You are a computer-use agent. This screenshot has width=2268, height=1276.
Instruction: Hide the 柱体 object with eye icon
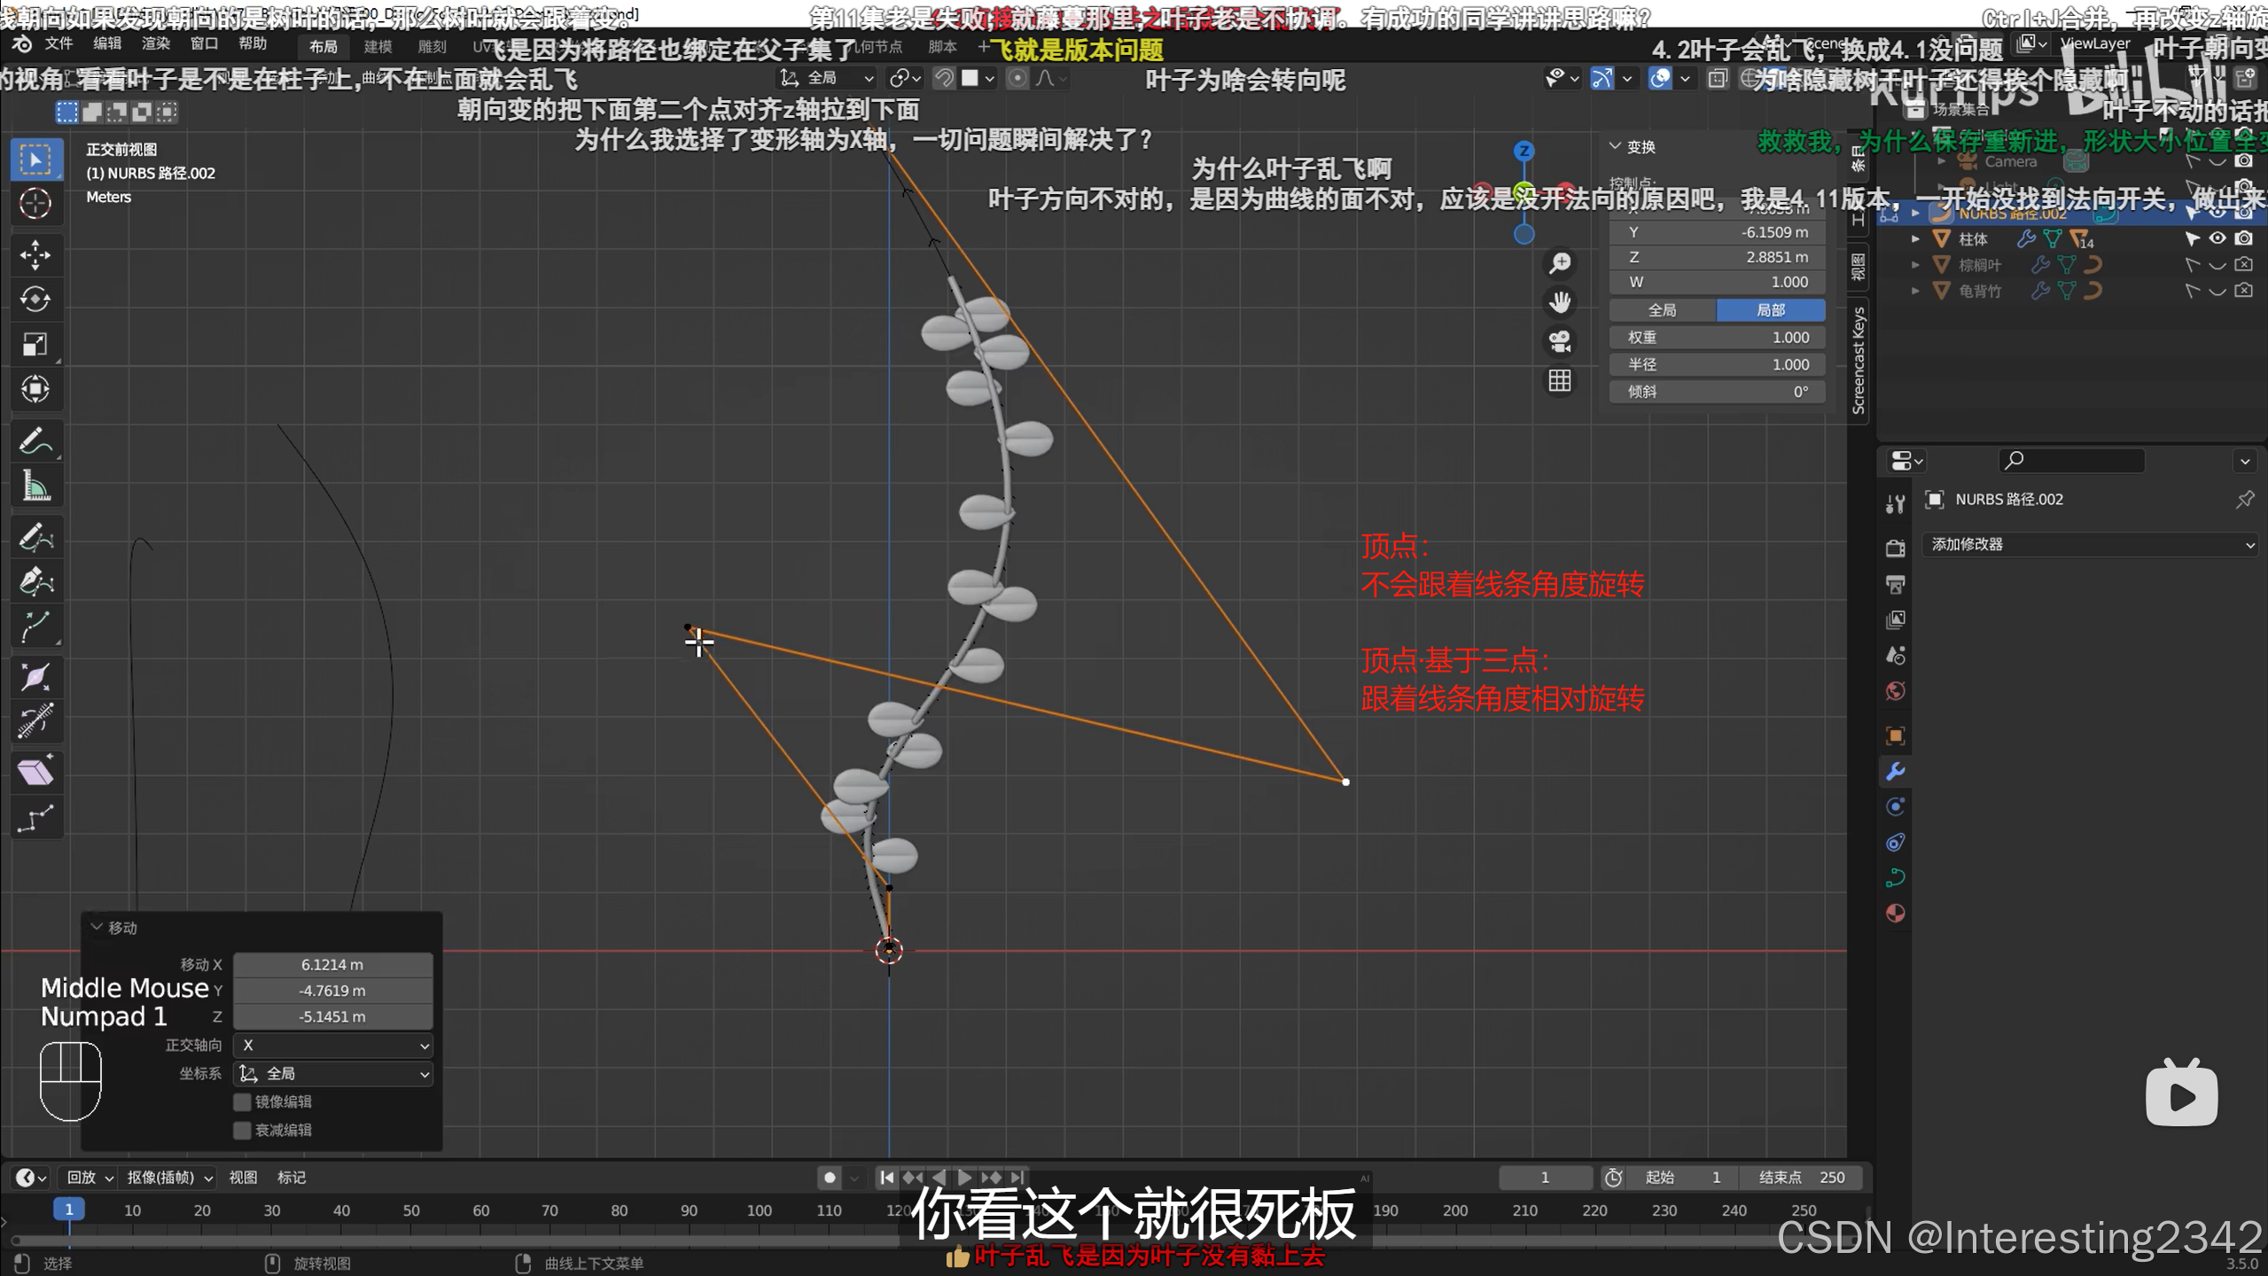coord(2217,238)
